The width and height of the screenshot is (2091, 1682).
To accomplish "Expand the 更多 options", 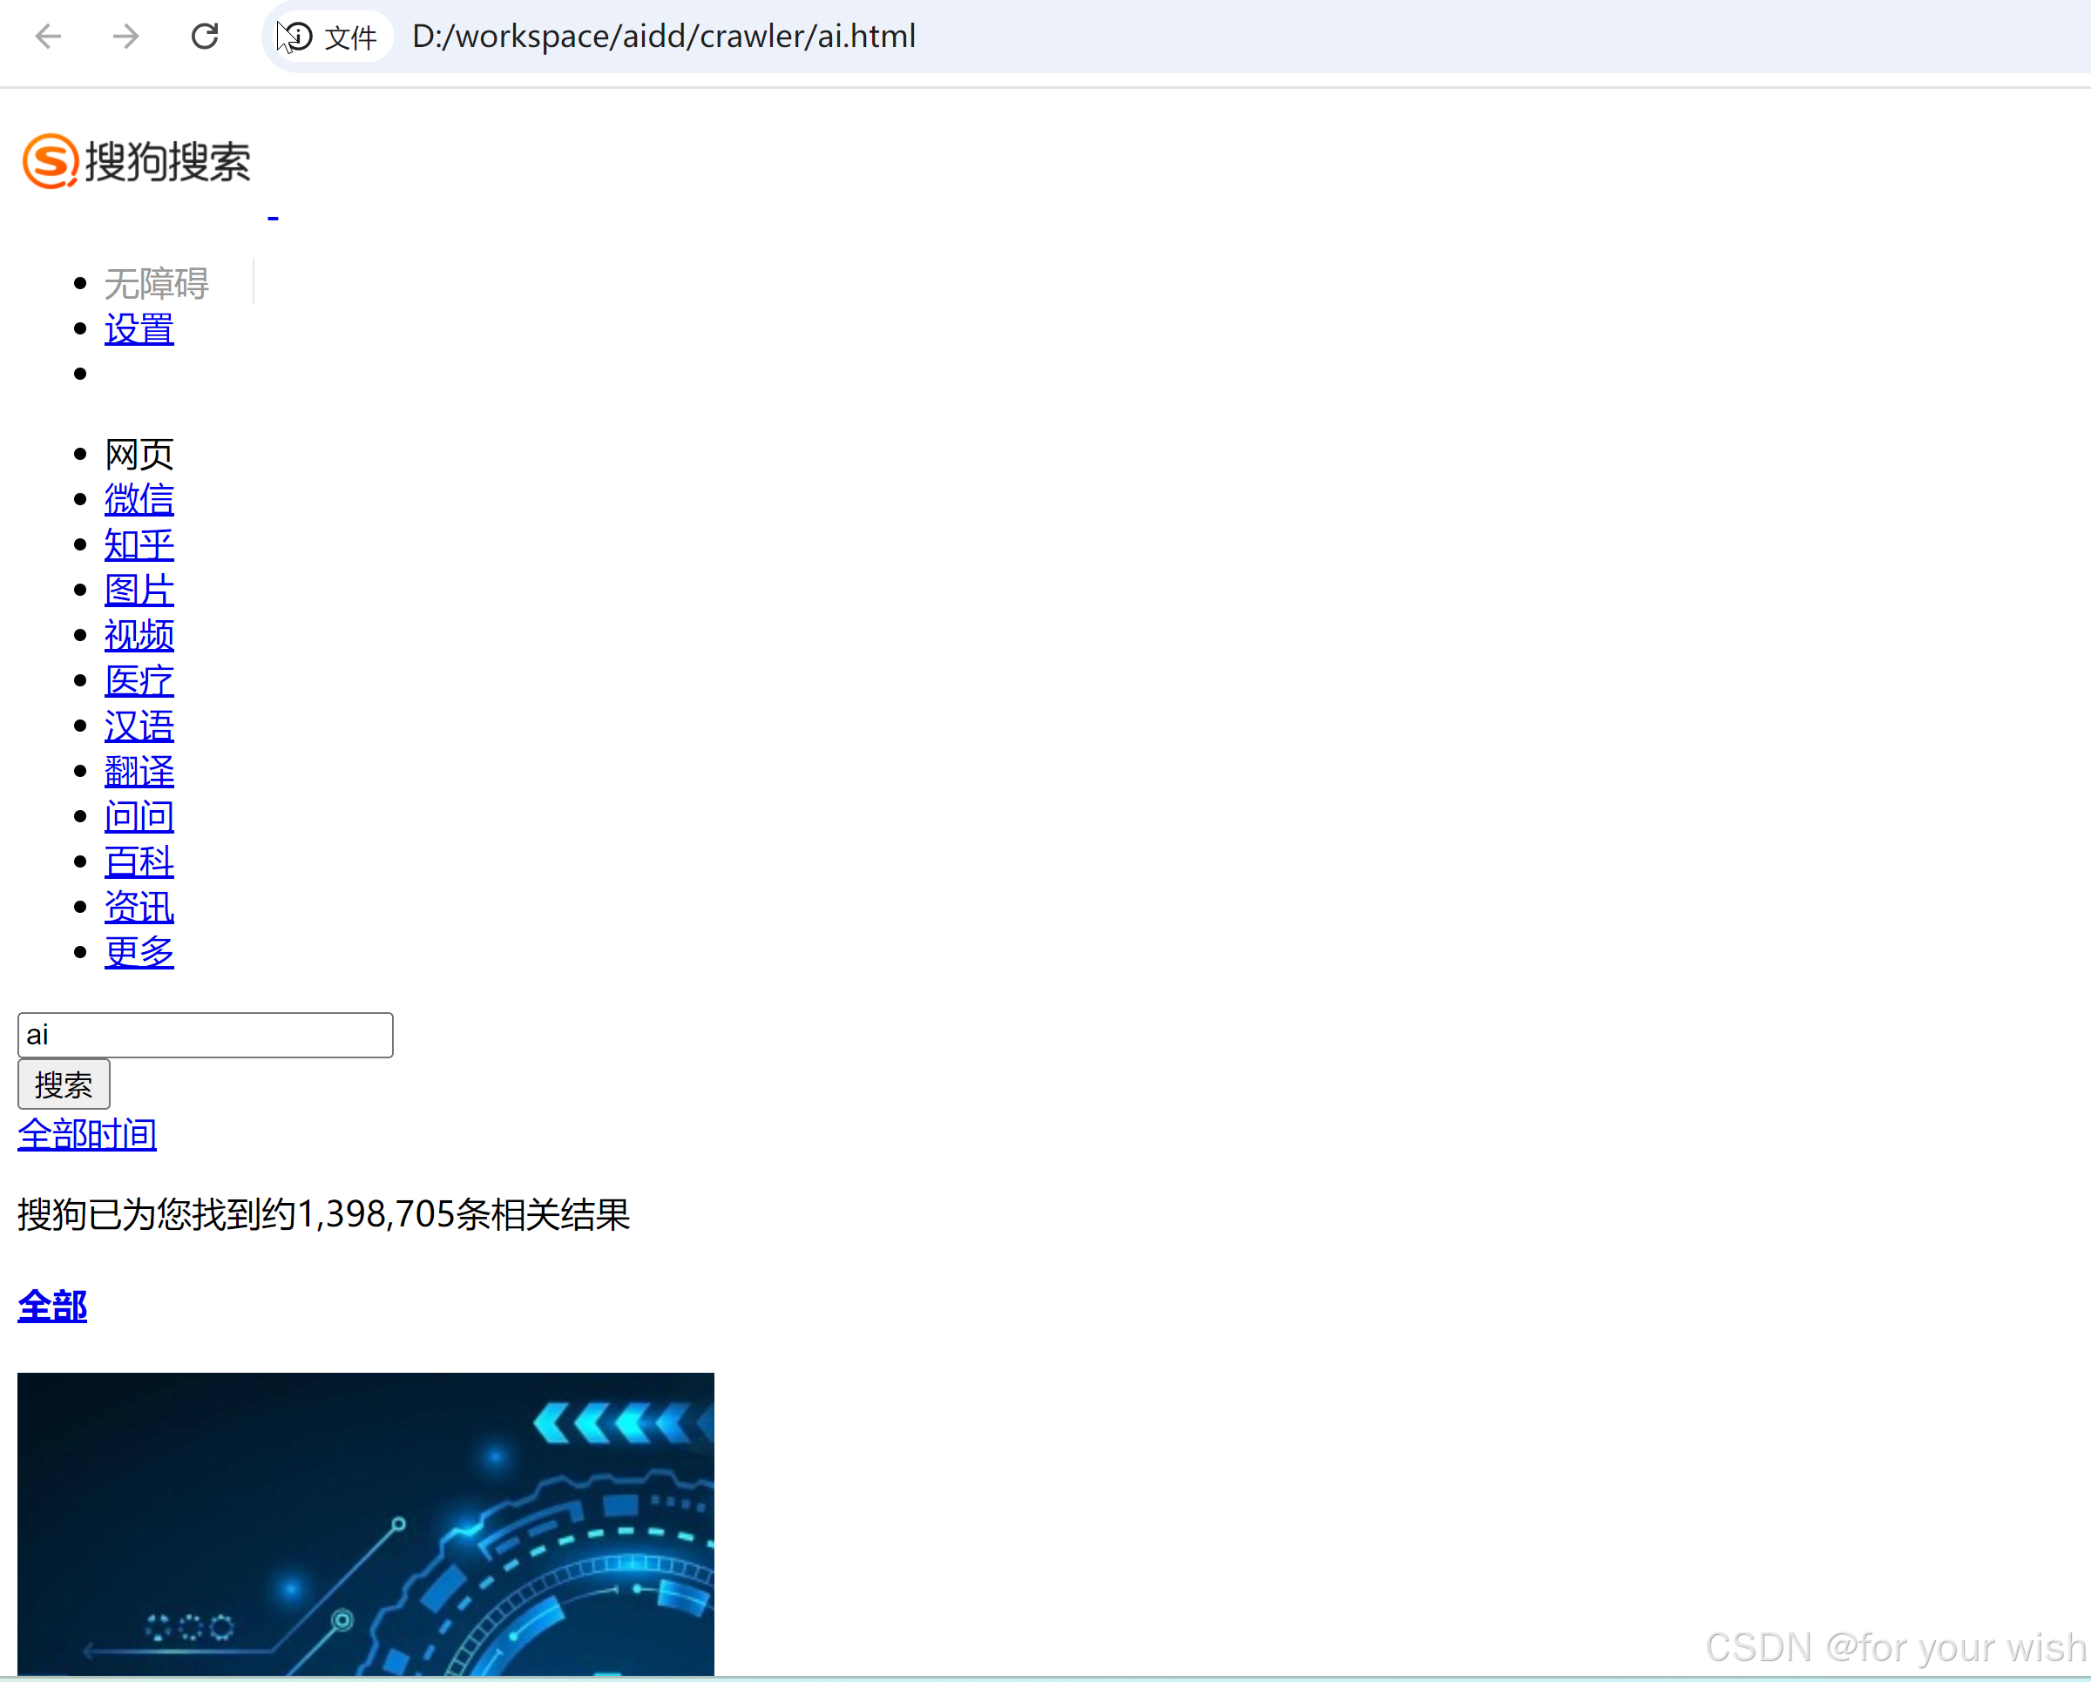I will (x=139, y=952).
